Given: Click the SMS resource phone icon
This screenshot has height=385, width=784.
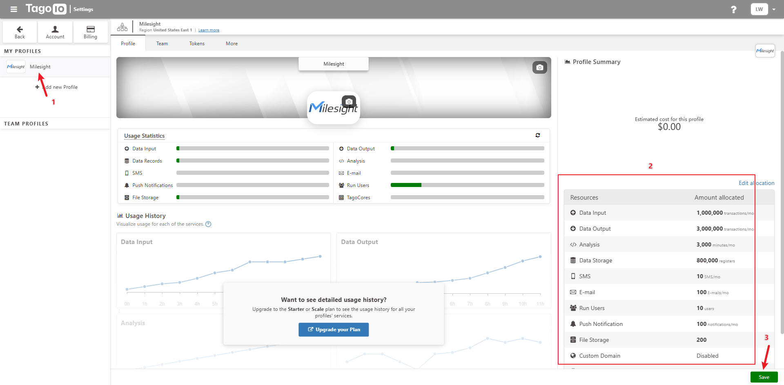Looking at the screenshot, I should point(573,276).
